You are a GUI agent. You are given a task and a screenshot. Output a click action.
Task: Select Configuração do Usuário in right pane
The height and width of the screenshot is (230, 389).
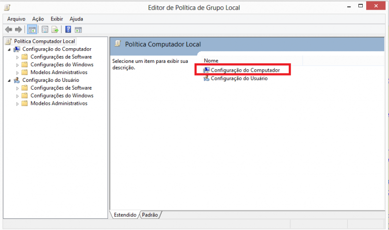(x=238, y=78)
